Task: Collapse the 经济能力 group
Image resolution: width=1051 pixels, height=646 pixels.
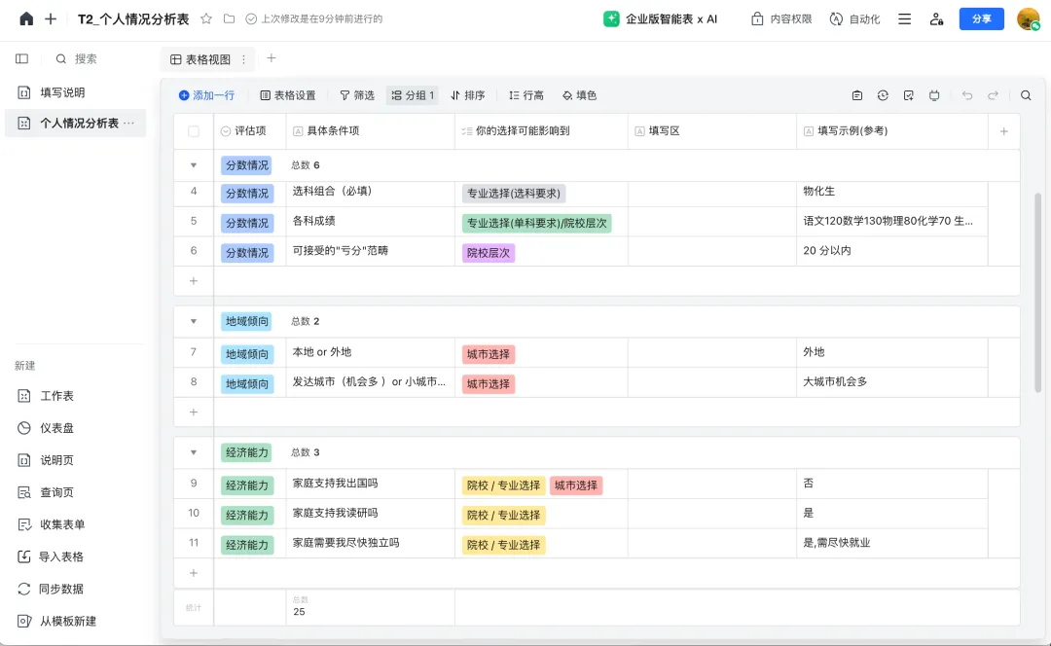Action: [x=194, y=452]
